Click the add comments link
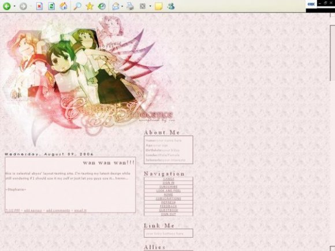This screenshot has height=251, width=335. (58, 211)
